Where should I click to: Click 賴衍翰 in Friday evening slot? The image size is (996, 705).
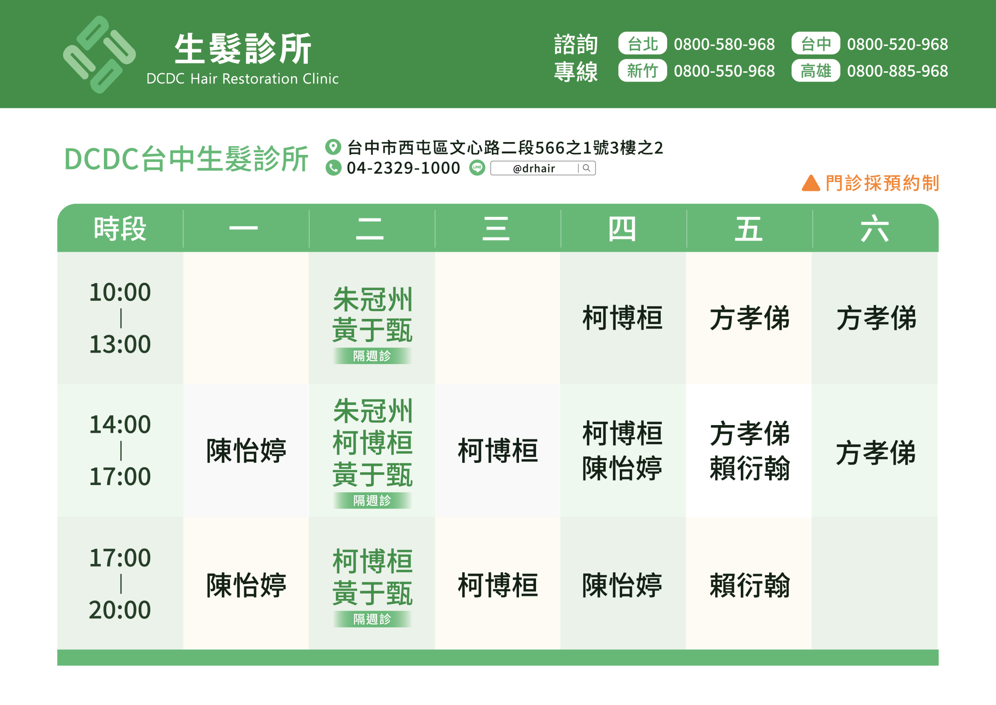pos(750,585)
